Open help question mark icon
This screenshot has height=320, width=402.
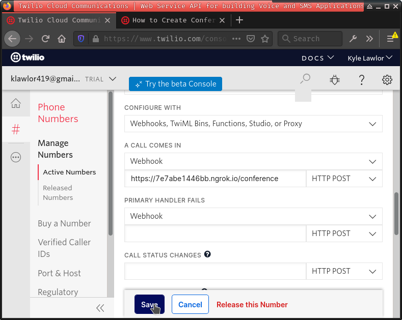(361, 79)
